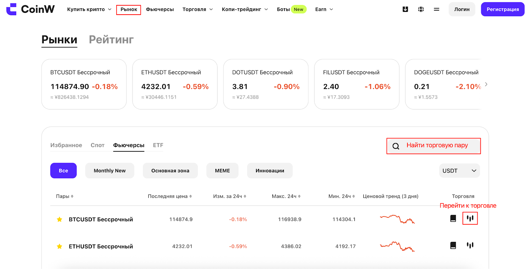The height and width of the screenshot is (269, 530).
Task: Click BTCUSDT Бессрочный pair name in table
Action: 101,219
